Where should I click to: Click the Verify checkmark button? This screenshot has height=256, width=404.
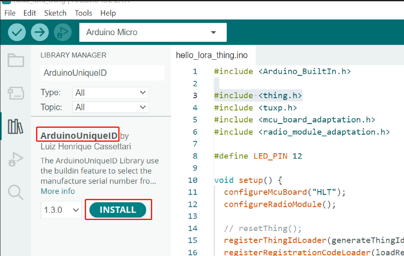[17, 32]
